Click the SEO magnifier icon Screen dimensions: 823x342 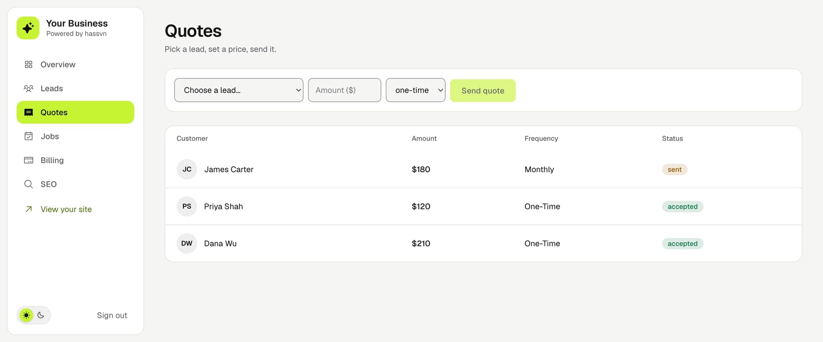tap(29, 184)
